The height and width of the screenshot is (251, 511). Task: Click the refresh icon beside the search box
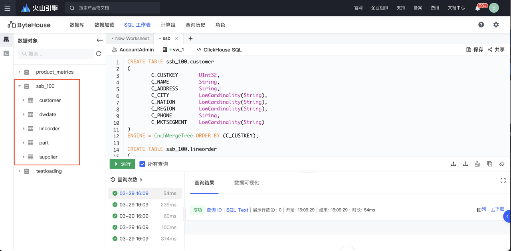coord(99,54)
